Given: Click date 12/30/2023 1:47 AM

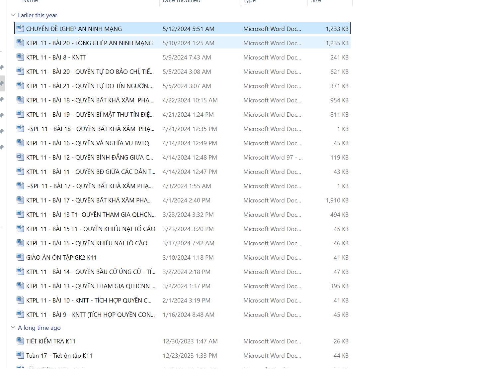Looking at the screenshot, I should click(x=190, y=341).
